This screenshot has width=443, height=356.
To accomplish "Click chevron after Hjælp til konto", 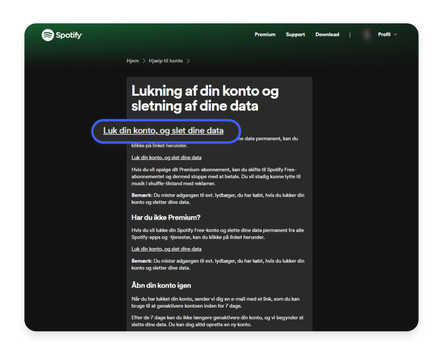I will [x=188, y=61].
